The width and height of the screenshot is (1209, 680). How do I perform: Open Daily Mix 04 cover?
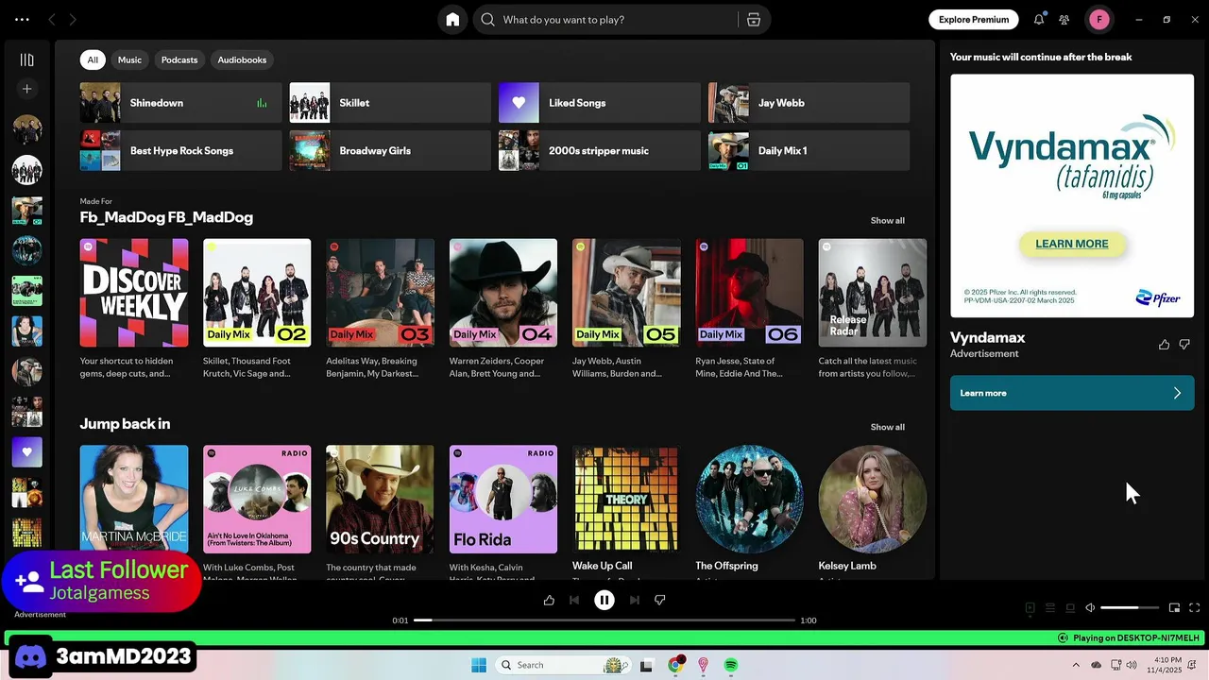pyautogui.click(x=503, y=293)
